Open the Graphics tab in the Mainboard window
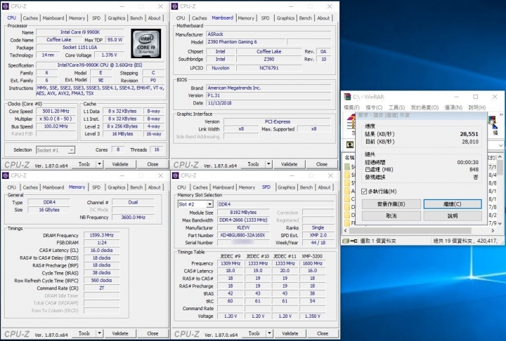This screenshot has width=506, height=341. tap(285, 18)
